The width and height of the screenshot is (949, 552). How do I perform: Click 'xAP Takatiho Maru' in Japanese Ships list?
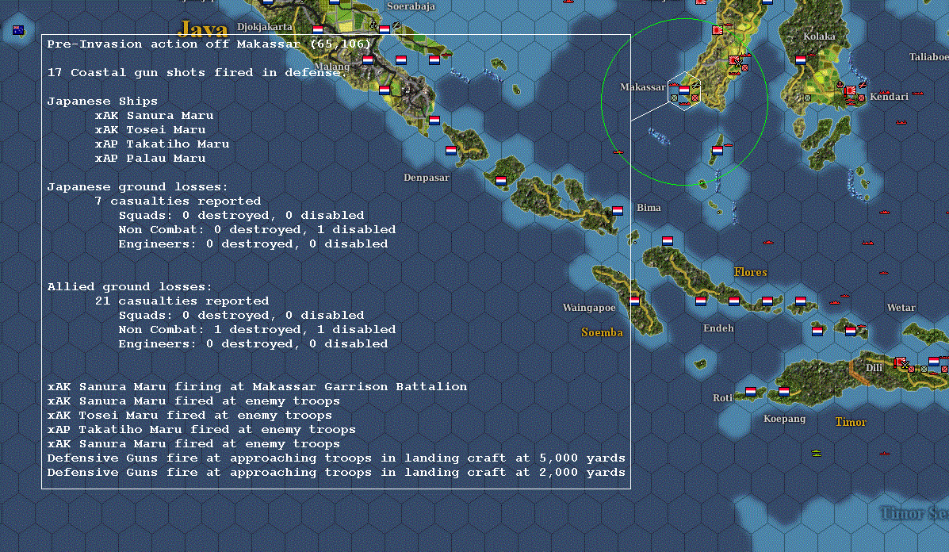[163, 144]
